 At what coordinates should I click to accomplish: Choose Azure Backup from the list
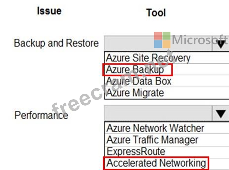pos(135,70)
